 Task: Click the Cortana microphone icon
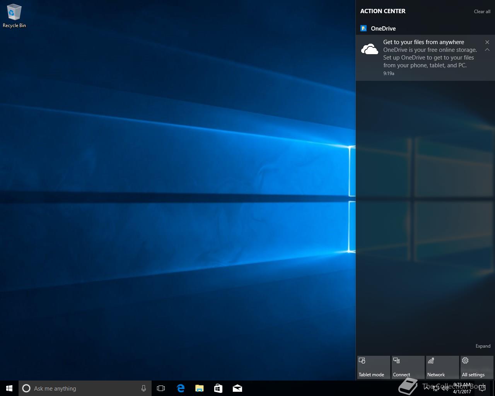pyautogui.click(x=143, y=388)
